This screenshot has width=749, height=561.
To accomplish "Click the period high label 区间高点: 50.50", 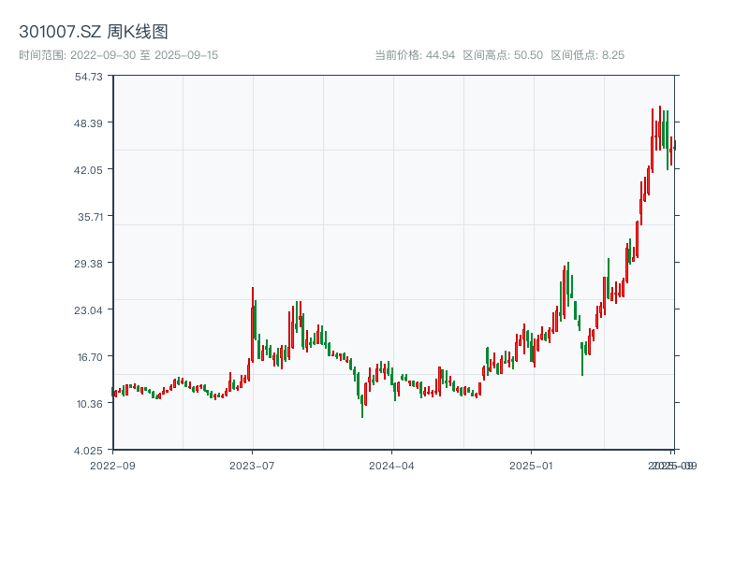I will tap(503, 55).
